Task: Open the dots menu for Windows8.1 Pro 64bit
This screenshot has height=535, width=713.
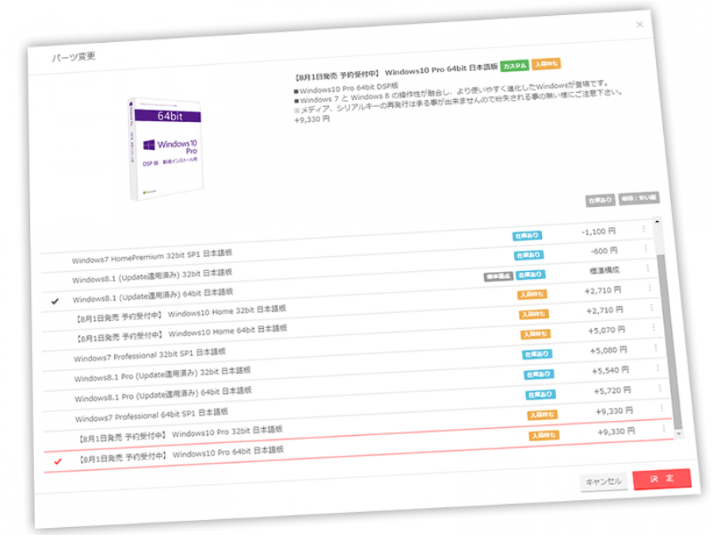Action: [658, 368]
